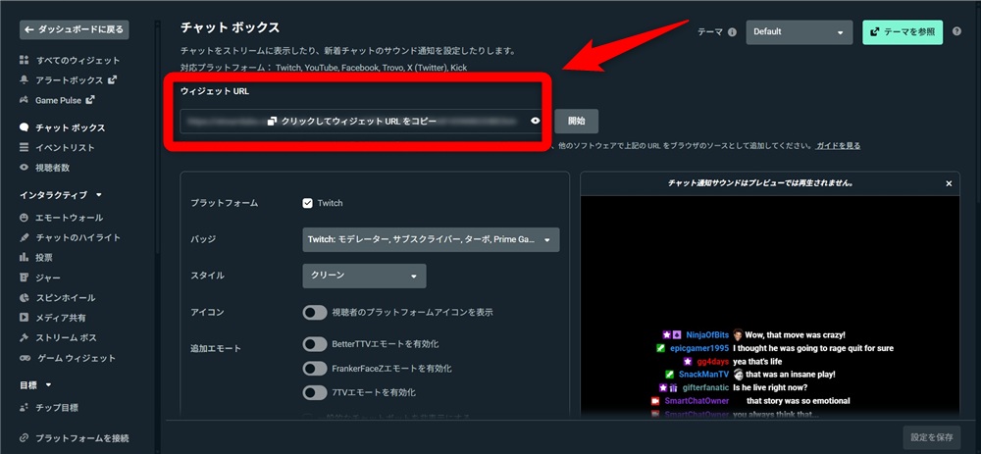Click the chat highlight pin icon
This screenshot has height=454, width=981.
25,237
